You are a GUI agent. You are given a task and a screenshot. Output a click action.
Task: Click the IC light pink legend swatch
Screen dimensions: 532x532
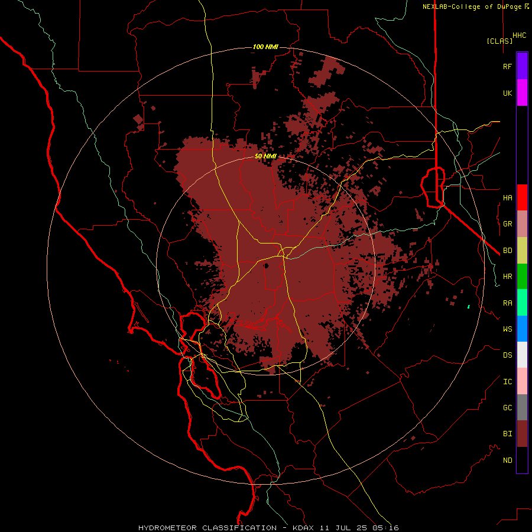click(x=522, y=381)
